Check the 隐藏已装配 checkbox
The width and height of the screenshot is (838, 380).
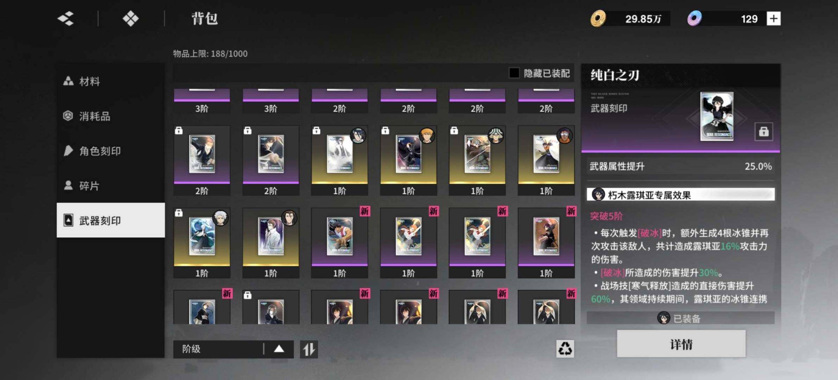(x=514, y=73)
